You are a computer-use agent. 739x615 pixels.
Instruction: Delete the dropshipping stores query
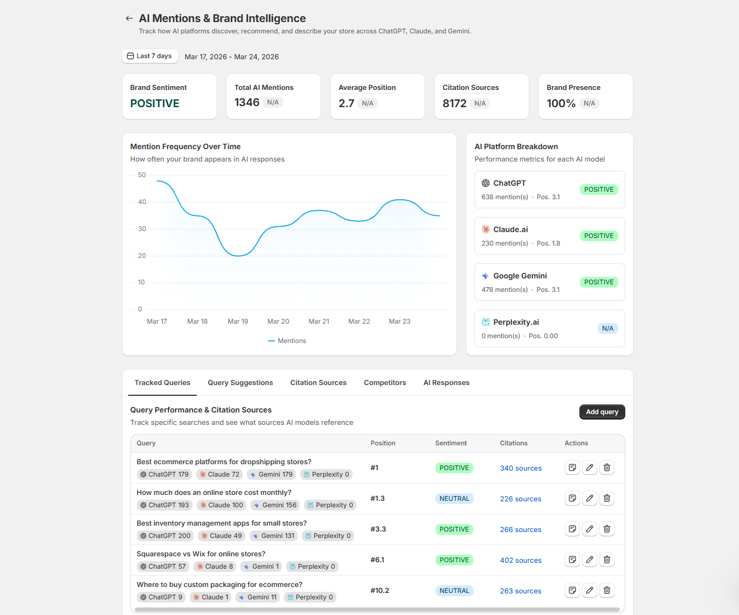[x=606, y=467]
